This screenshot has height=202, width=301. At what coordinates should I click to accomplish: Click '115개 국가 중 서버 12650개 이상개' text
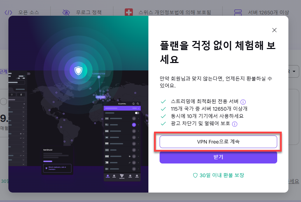pos(209,109)
